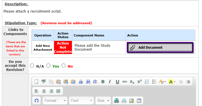Click the 'Stipulation Type:' label
The width and height of the screenshot is (202, 106).
[x=21, y=23]
